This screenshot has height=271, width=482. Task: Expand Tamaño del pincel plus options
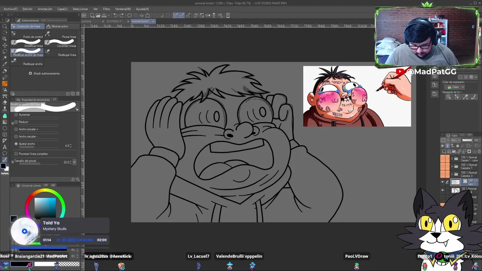12,161
